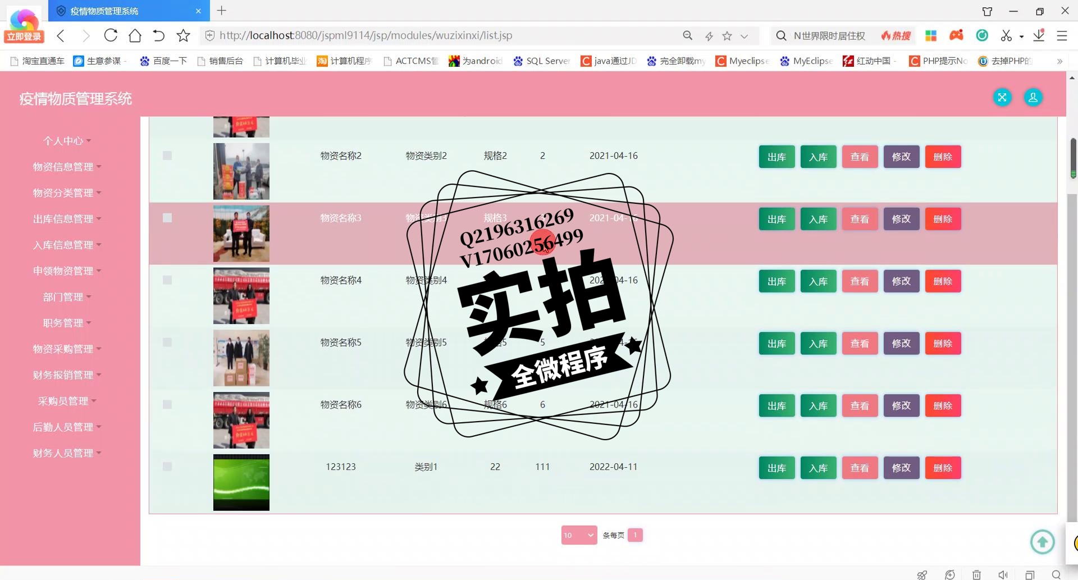Expand the 个人中心 sidebar menu

tap(67, 141)
